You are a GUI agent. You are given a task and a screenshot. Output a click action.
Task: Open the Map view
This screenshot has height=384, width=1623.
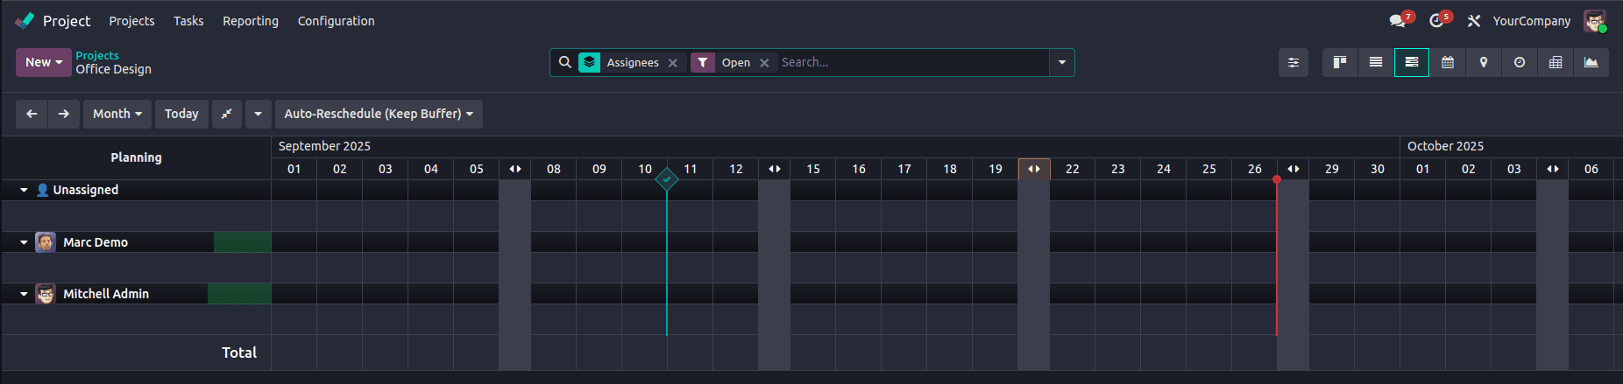[x=1484, y=62]
